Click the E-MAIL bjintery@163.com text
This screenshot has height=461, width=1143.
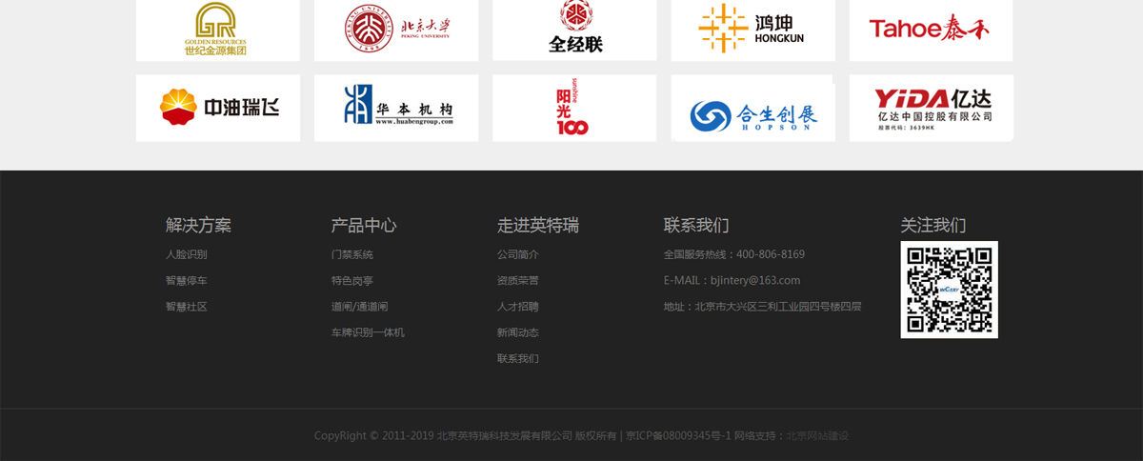point(732,280)
